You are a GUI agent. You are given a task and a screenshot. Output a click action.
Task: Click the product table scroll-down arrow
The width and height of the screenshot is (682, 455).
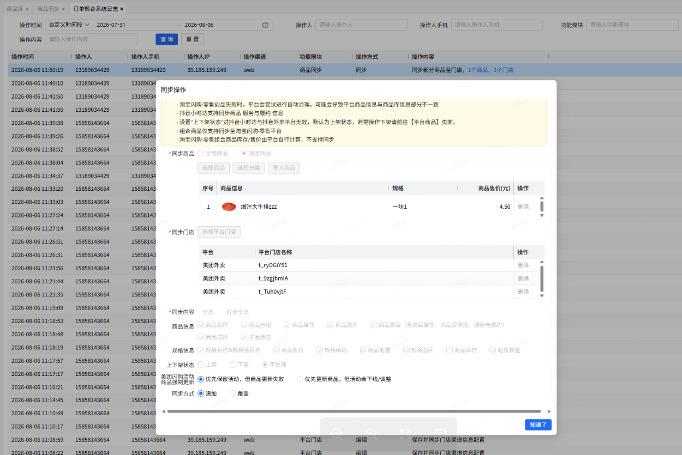tap(542, 216)
